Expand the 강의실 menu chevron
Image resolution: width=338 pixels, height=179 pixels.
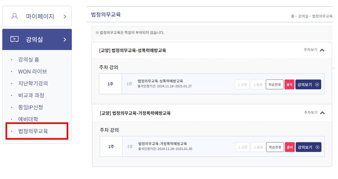click(65, 40)
